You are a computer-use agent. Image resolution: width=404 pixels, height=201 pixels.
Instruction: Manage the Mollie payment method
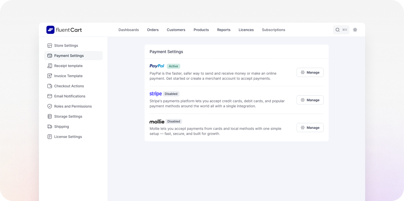point(310,128)
